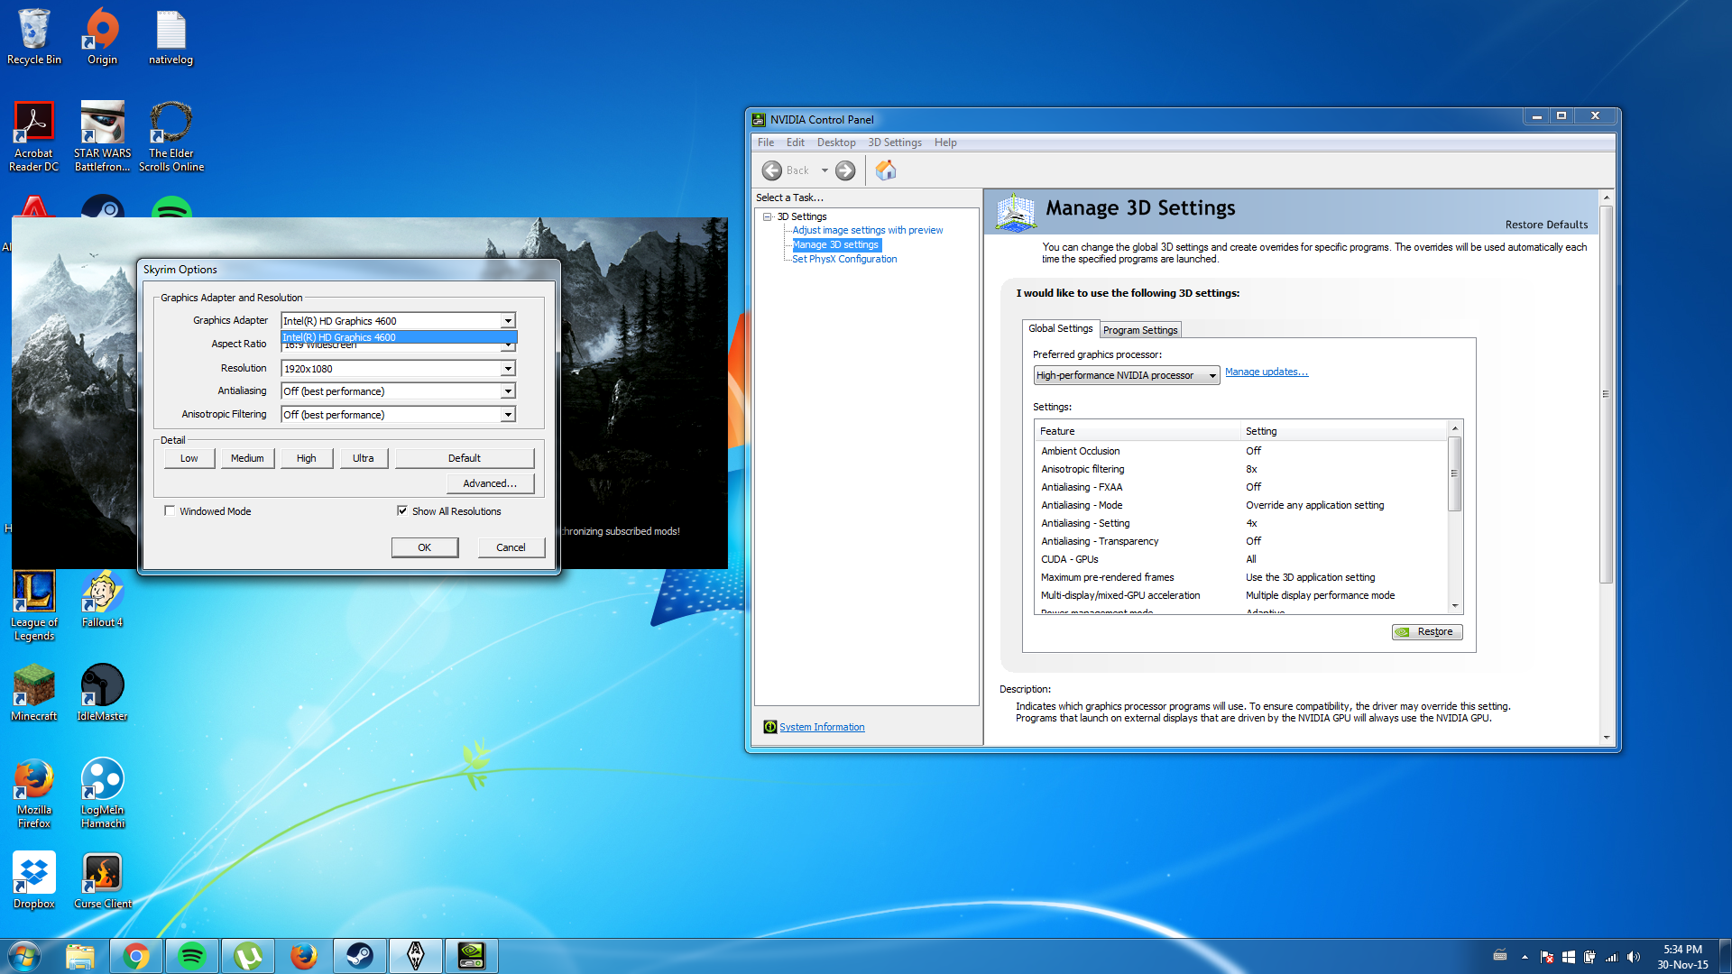Uncheck Show All Resolutions

[402, 511]
